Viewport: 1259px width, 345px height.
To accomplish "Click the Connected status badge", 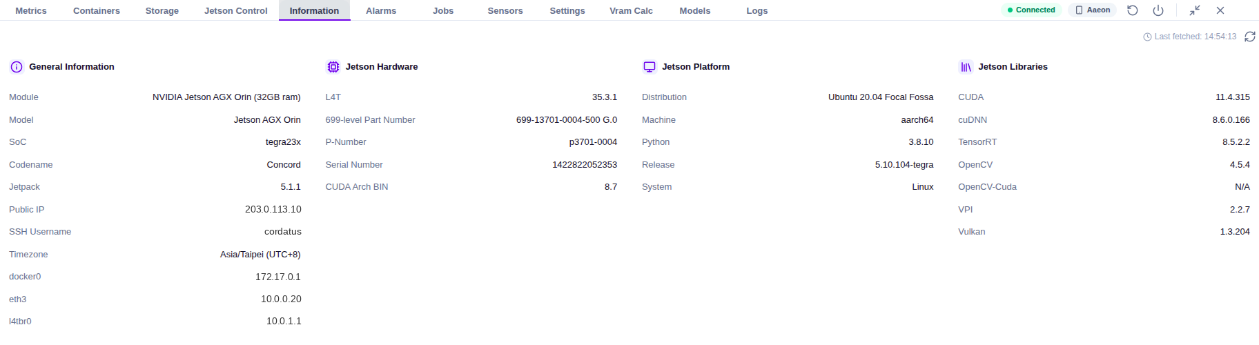I will click(1031, 10).
